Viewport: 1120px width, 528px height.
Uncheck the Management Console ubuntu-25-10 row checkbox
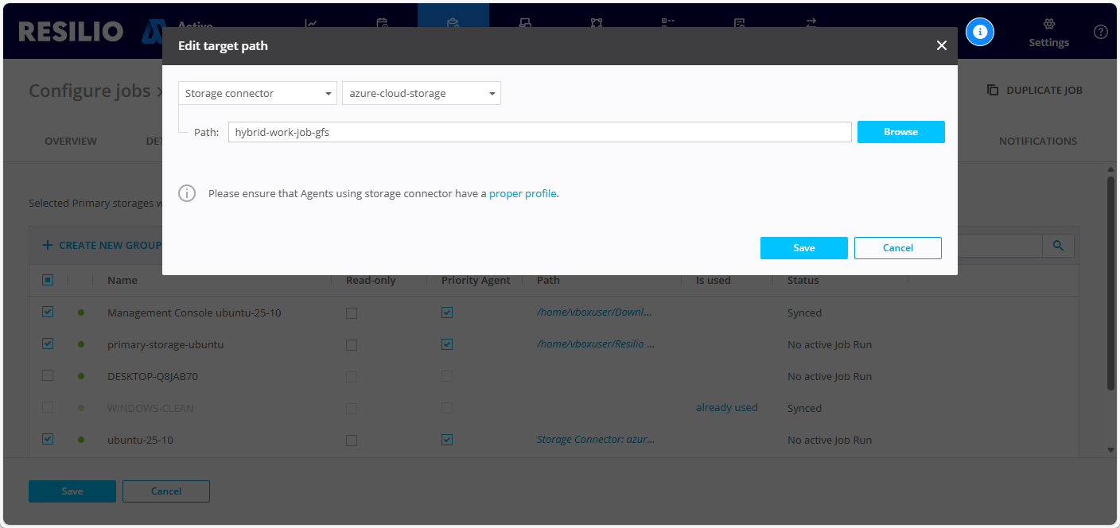click(x=48, y=313)
